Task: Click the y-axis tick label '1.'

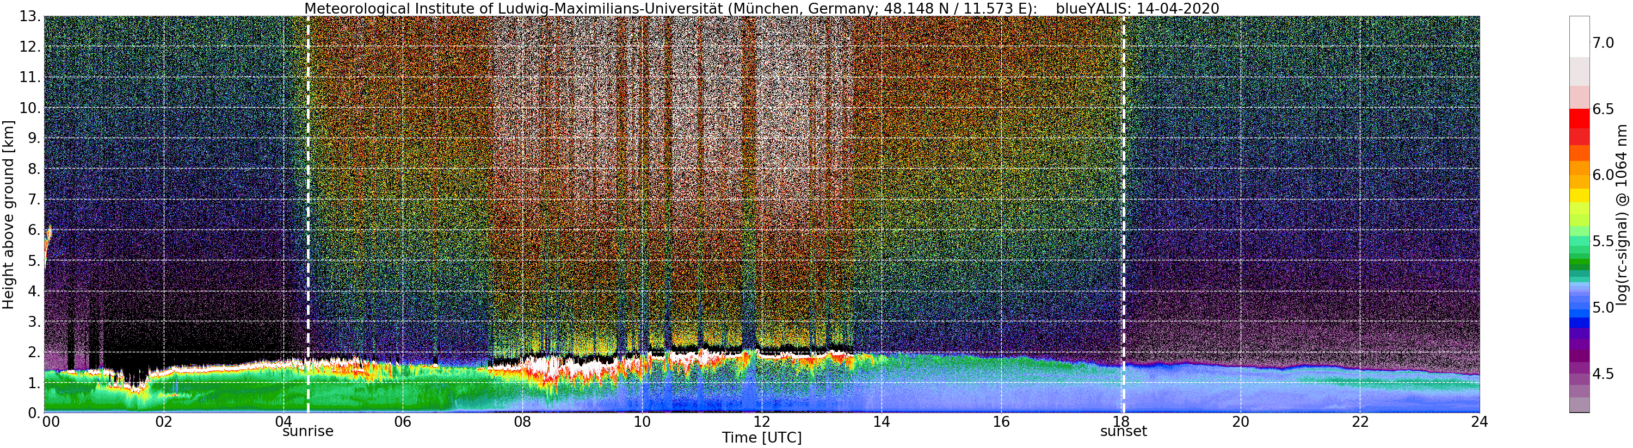Action: tap(34, 383)
